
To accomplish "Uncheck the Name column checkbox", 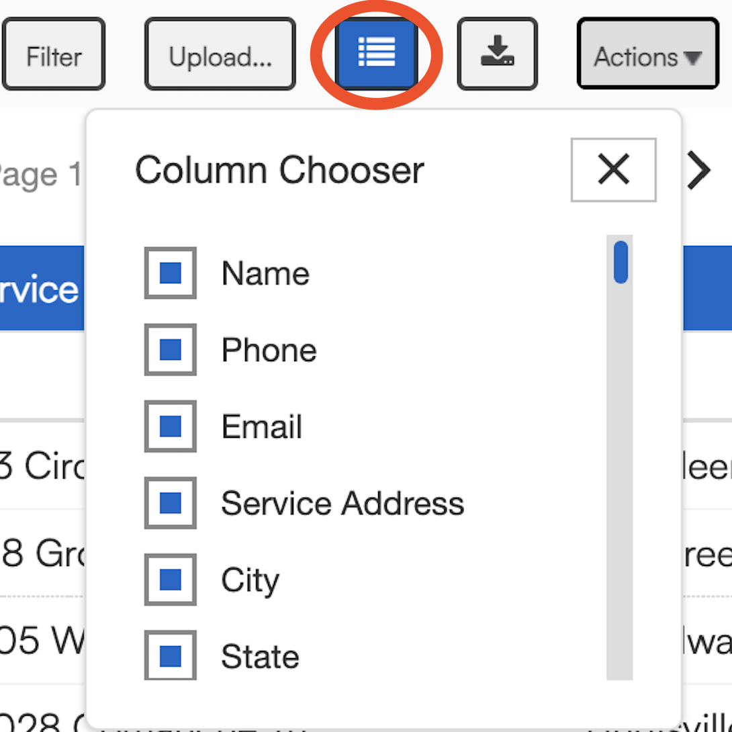I will 171,273.
